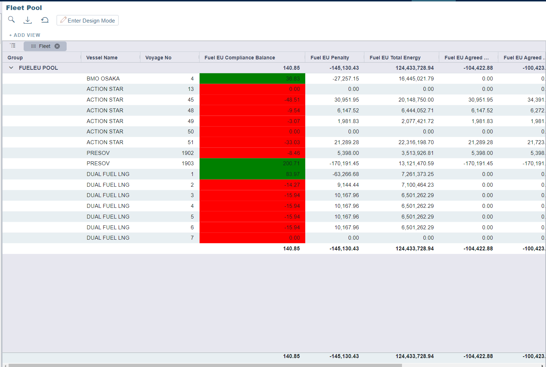Viewport: 546px width, 367px height.
Task: Click green compliance cell 83.97
Action: pos(252,174)
